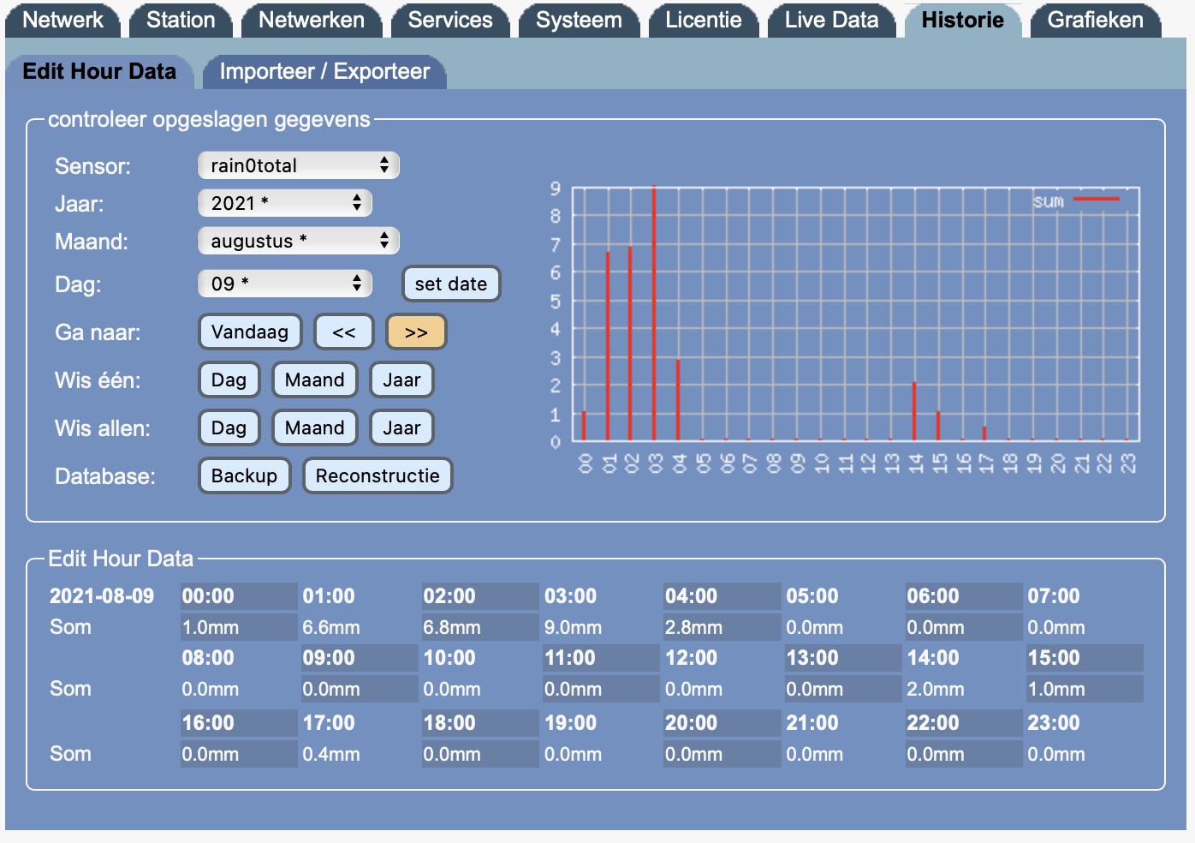This screenshot has width=1195, height=843.
Task: Select the rain value under 12:00
Action: click(722, 689)
